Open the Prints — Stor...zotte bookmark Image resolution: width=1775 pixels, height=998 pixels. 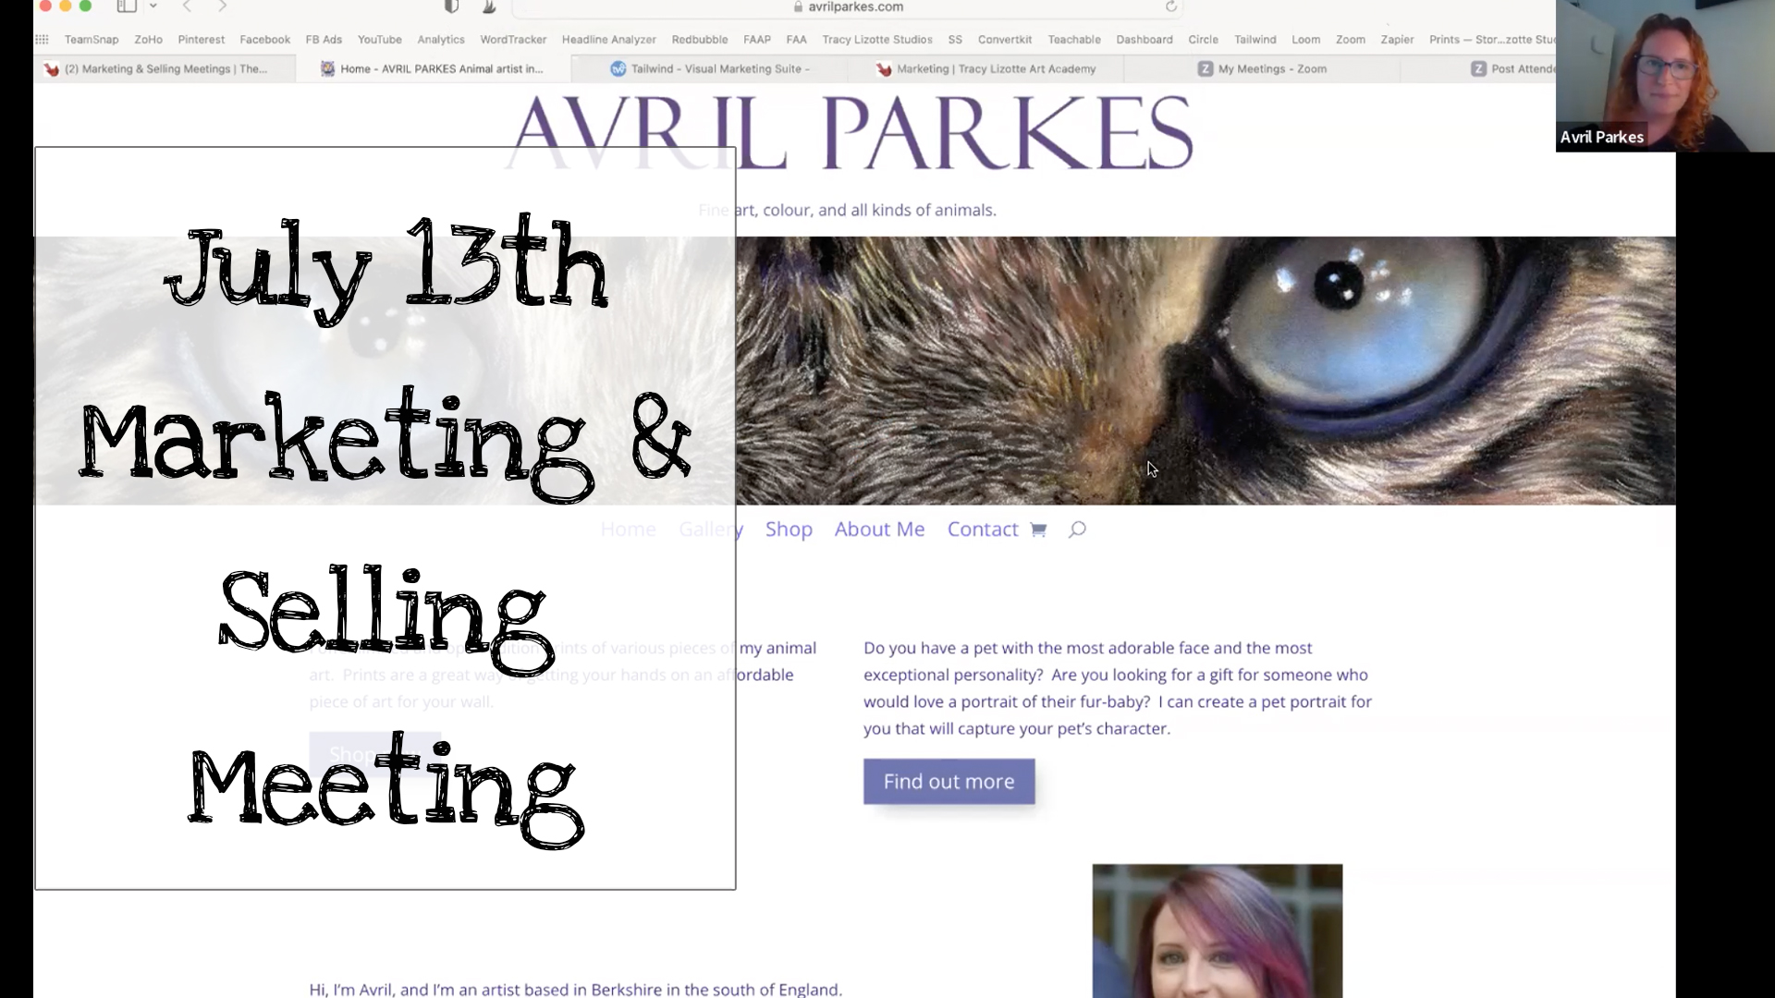coord(1492,40)
